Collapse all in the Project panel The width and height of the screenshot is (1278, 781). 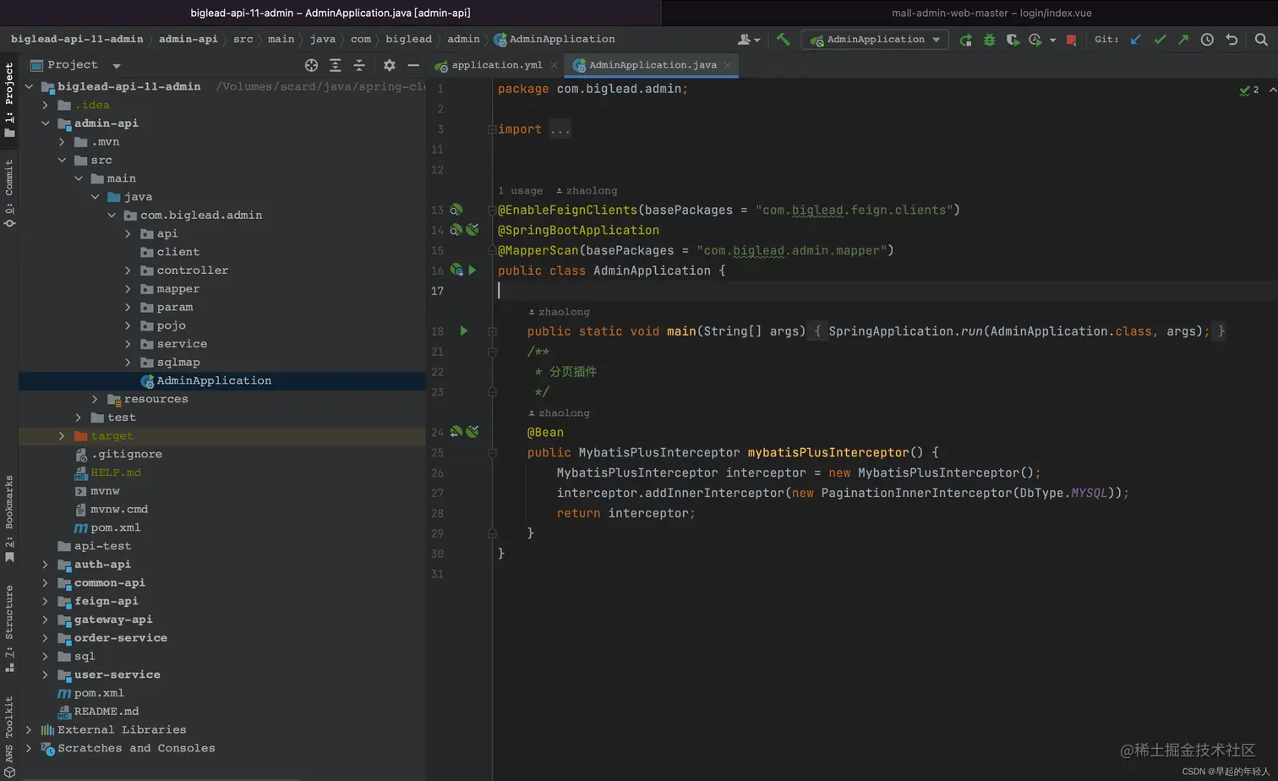coord(359,65)
